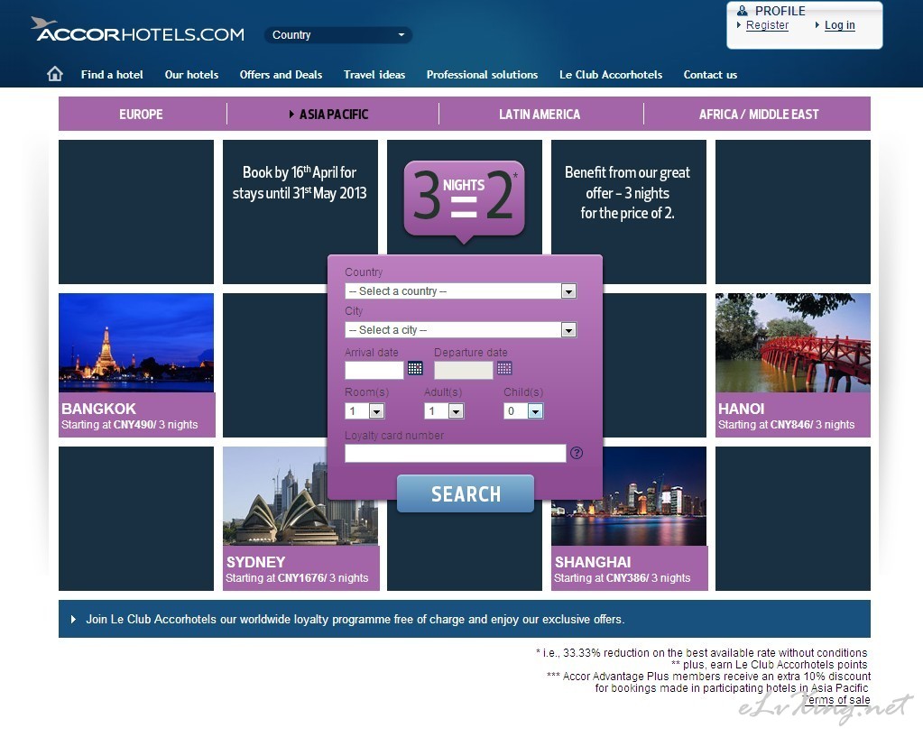This screenshot has width=923, height=737.
Task: Click Hanoi Starting at CNY846 caption
Action: point(793,415)
